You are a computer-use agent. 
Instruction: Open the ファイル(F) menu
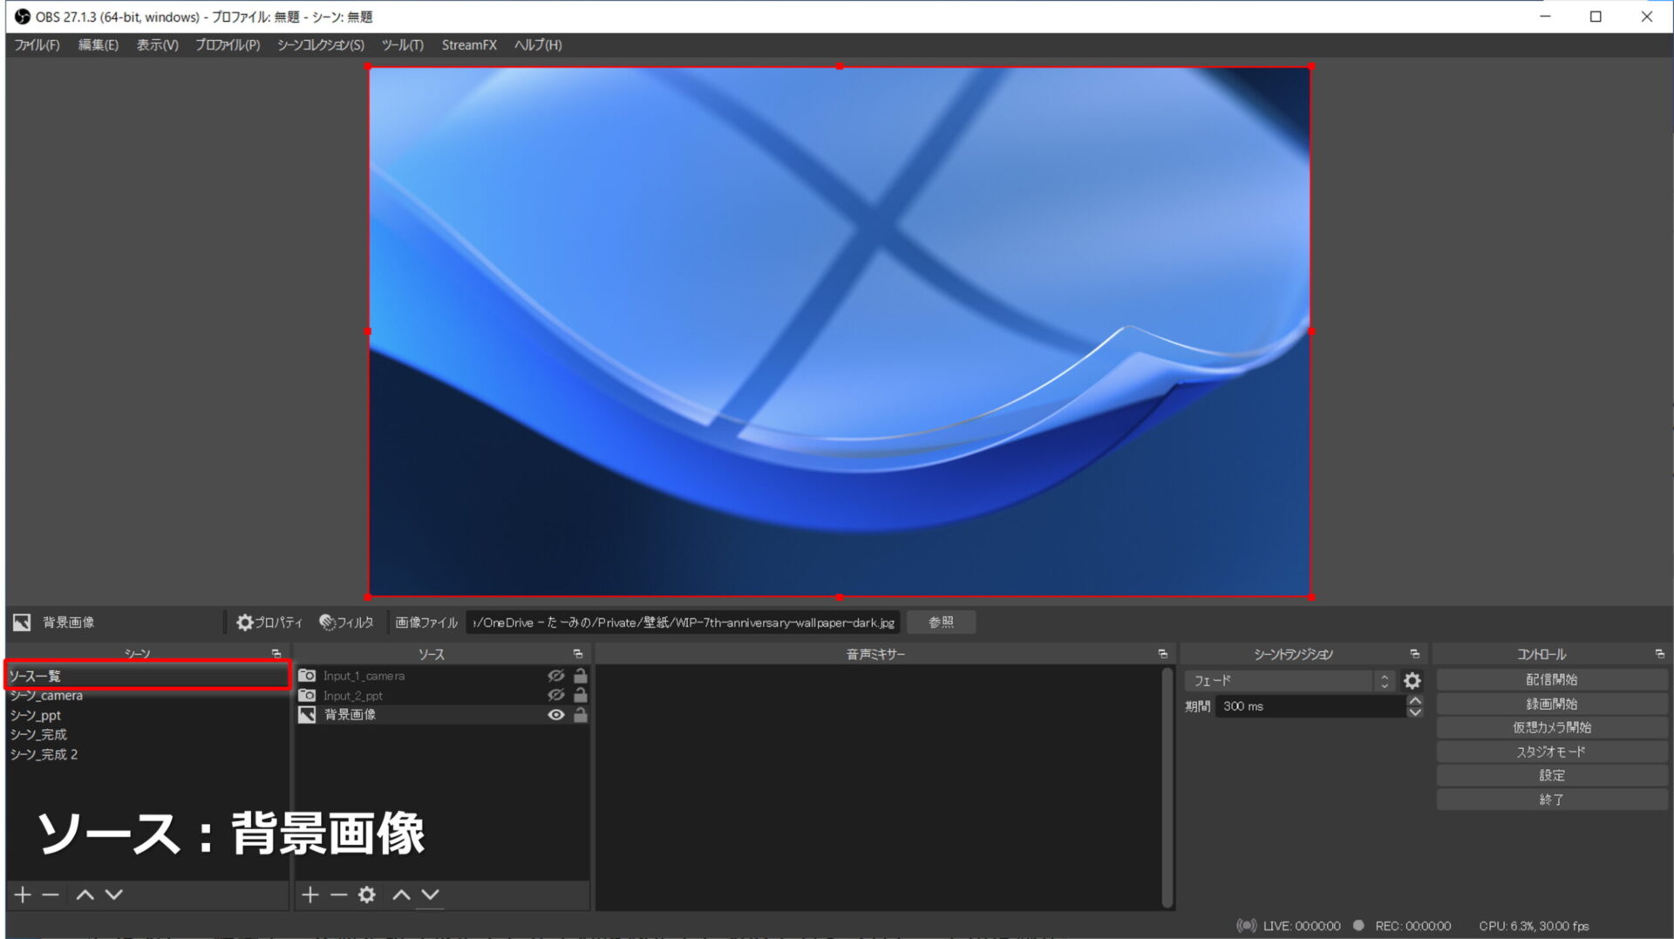tap(37, 44)
